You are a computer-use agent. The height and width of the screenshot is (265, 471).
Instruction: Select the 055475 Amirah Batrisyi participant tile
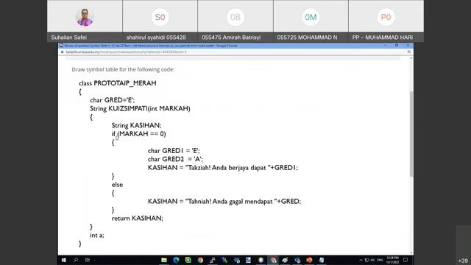coord(235,21)
